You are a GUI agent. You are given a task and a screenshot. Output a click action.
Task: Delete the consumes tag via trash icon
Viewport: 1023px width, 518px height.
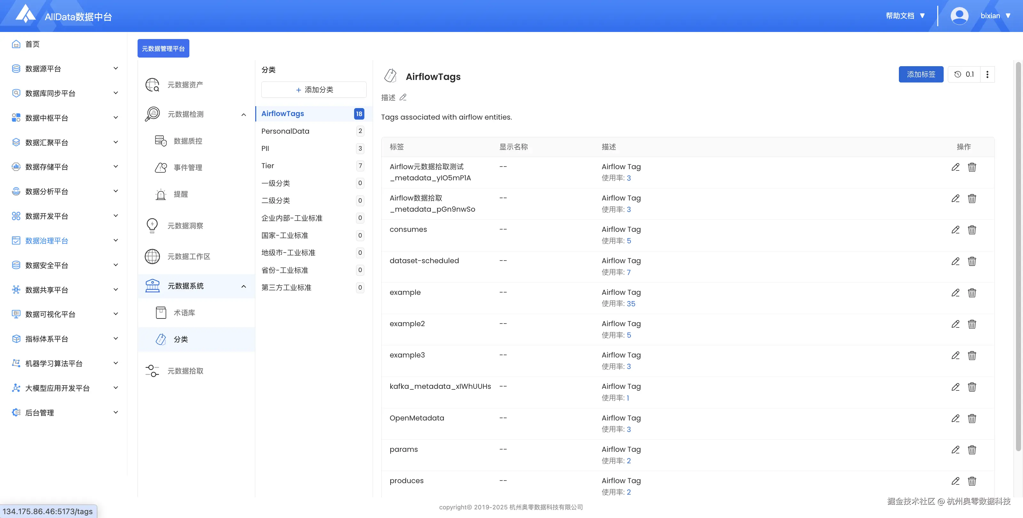(x=972, y=230)
